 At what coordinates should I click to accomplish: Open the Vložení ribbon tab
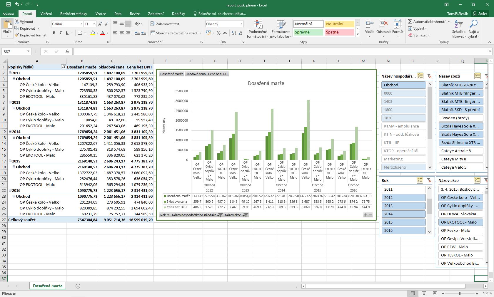[x=46, y=14]
